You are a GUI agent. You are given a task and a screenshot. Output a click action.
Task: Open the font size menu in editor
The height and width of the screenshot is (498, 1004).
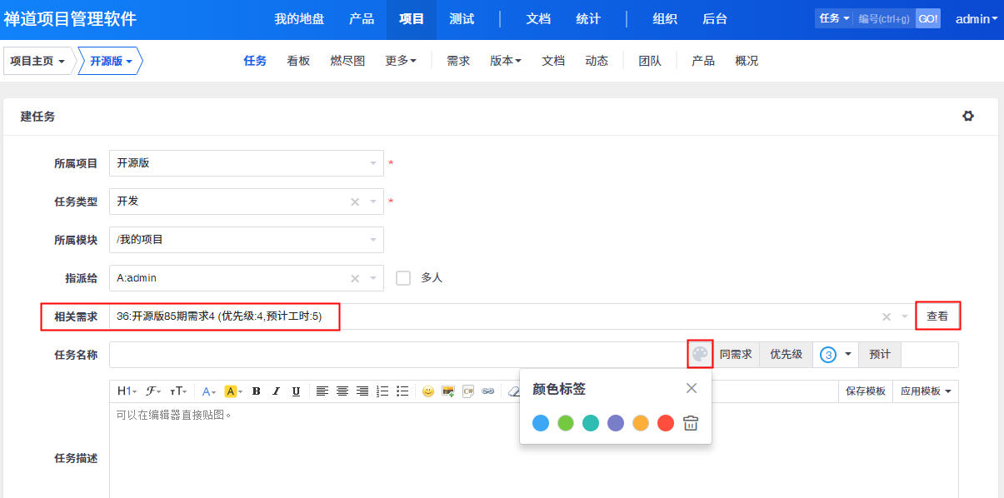178,391
